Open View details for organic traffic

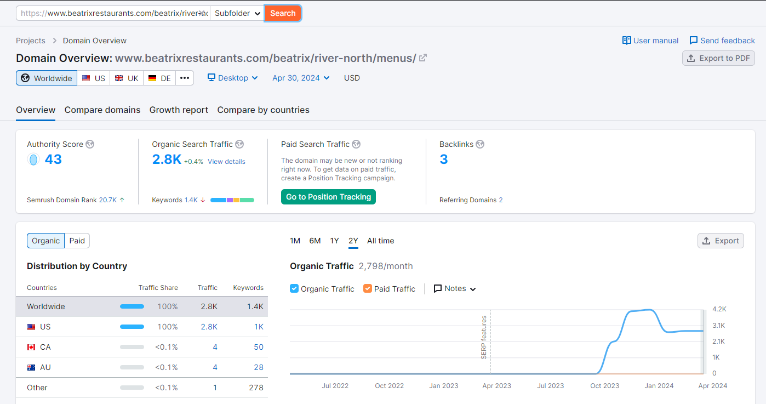pyautogui.click(x=226, y=162)
